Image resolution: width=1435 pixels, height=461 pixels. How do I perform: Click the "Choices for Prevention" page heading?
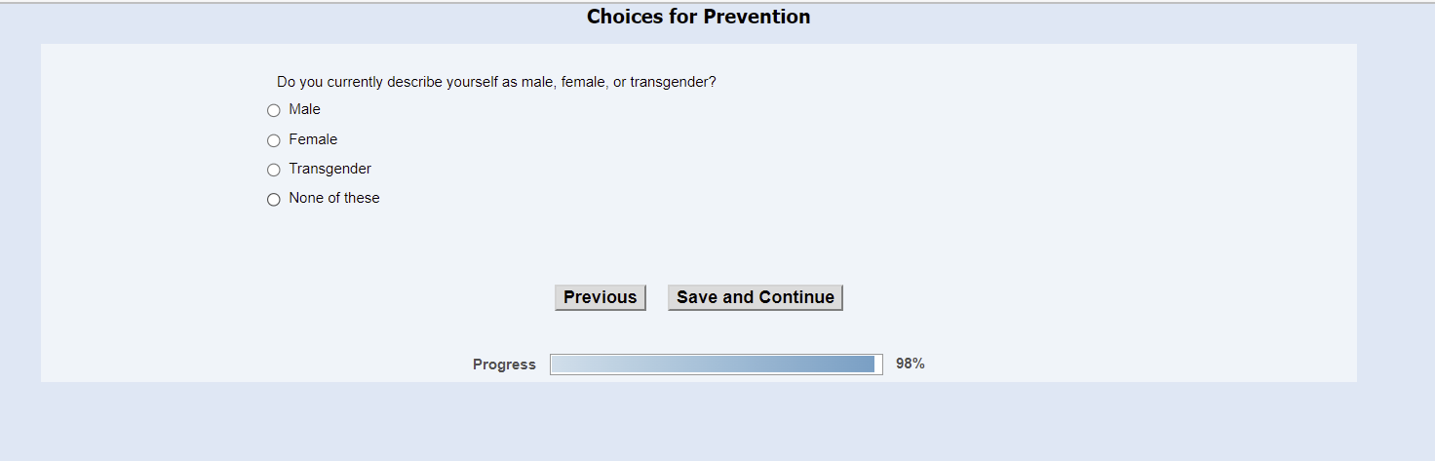698,17
